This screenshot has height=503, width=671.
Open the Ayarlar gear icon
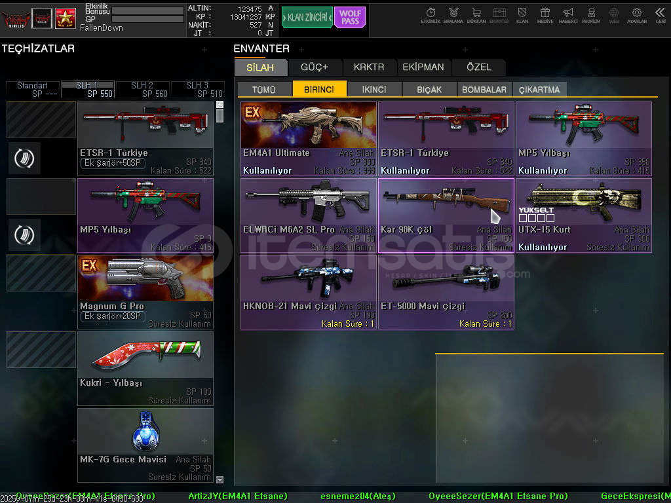pos(637,16)
